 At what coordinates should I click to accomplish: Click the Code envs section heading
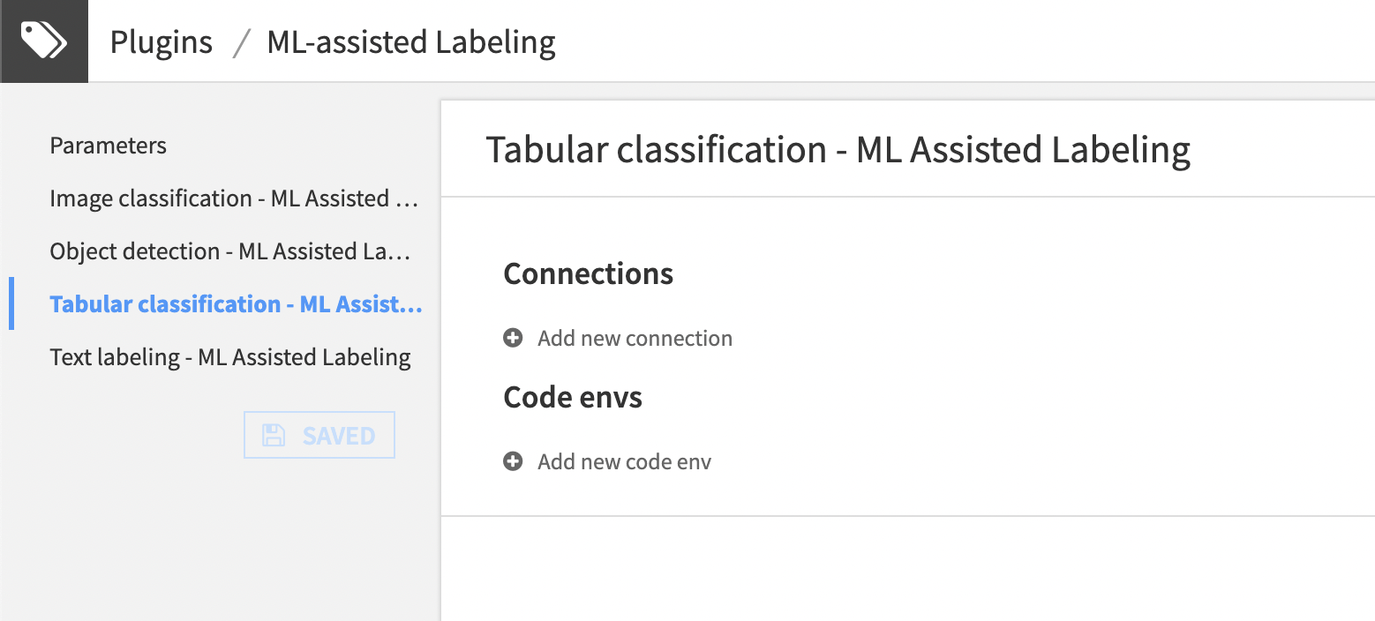click(572, 397)
